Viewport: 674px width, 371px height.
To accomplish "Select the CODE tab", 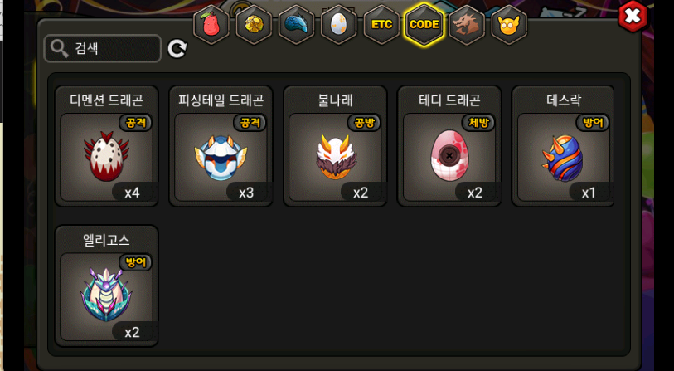I will pos(424,25).
